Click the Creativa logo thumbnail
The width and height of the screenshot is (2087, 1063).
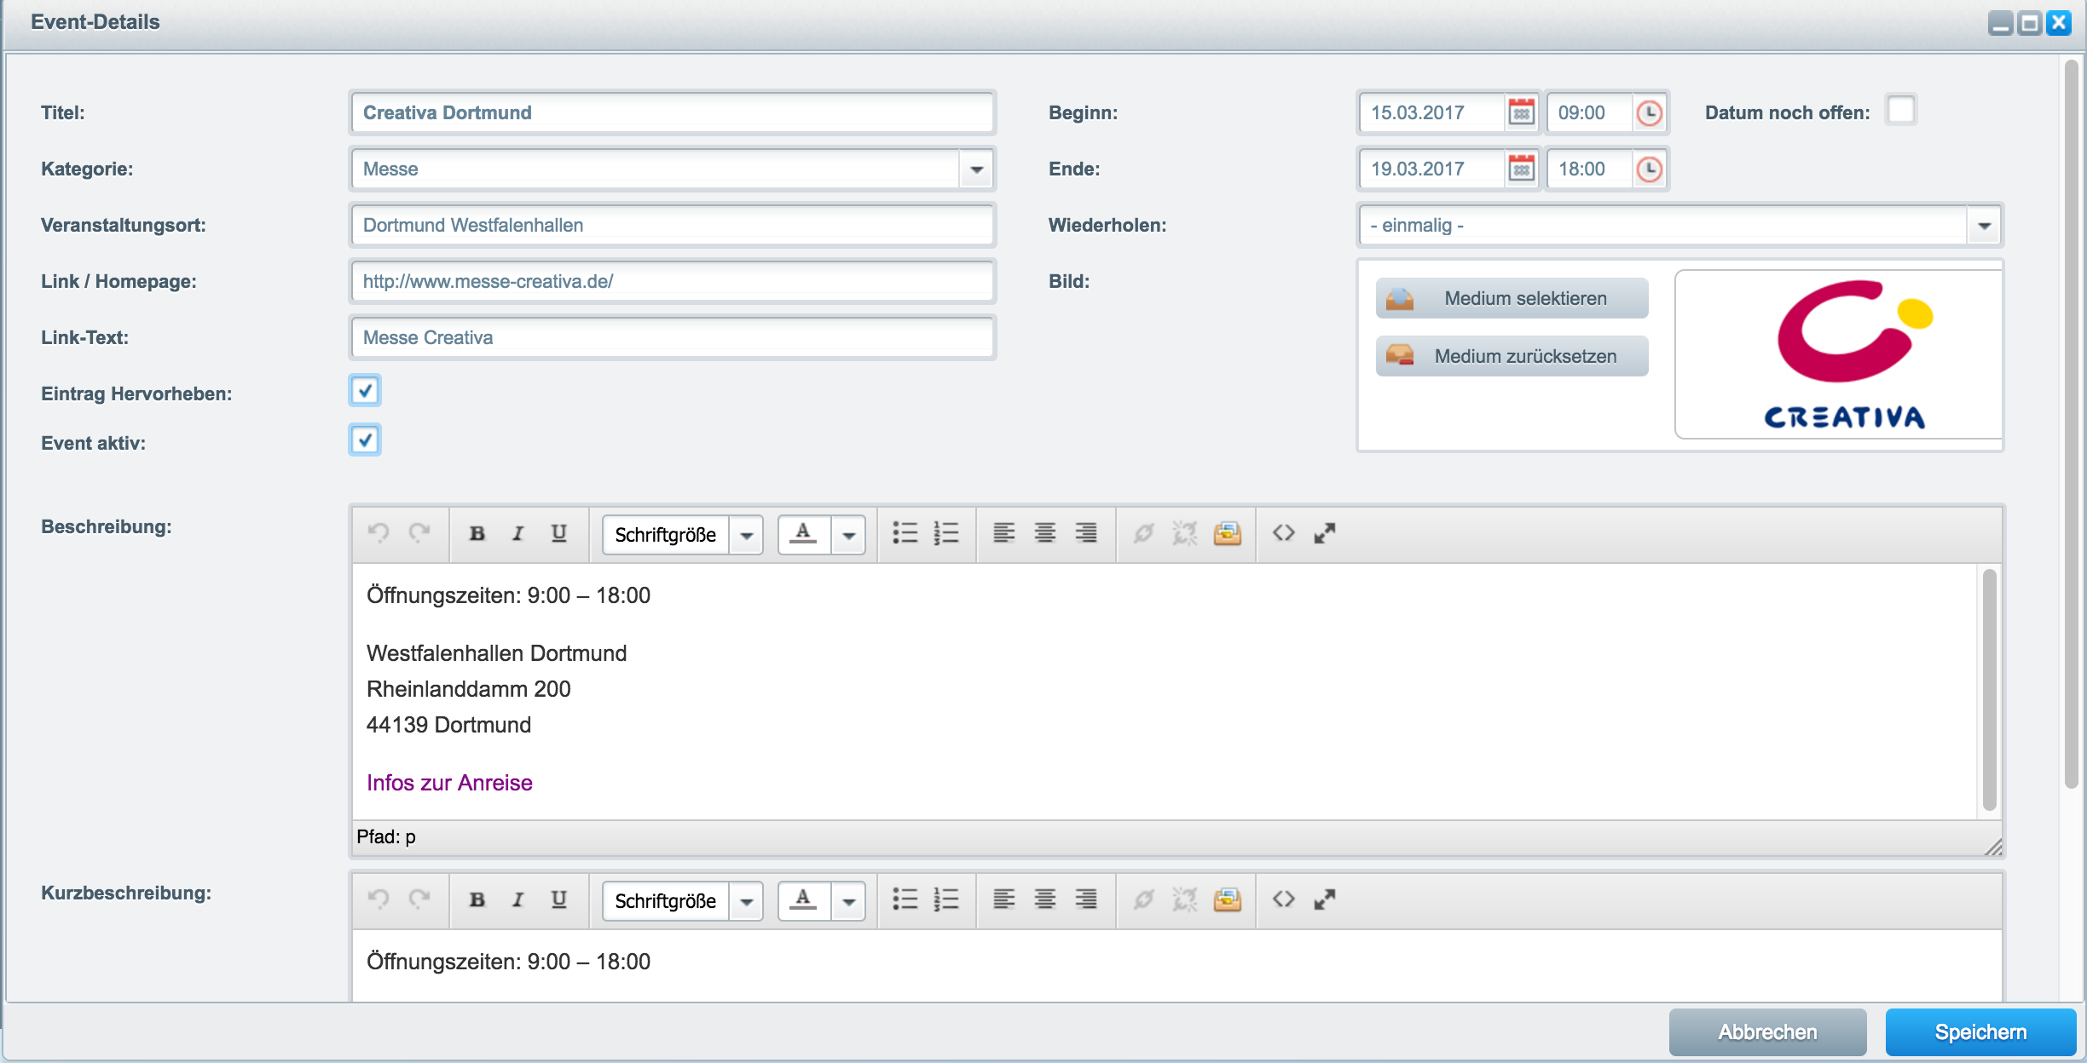click(1839, 354)
